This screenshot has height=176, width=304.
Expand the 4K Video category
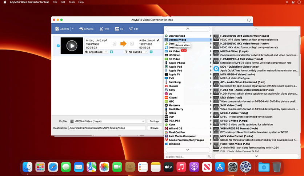(x=188, y=51)
